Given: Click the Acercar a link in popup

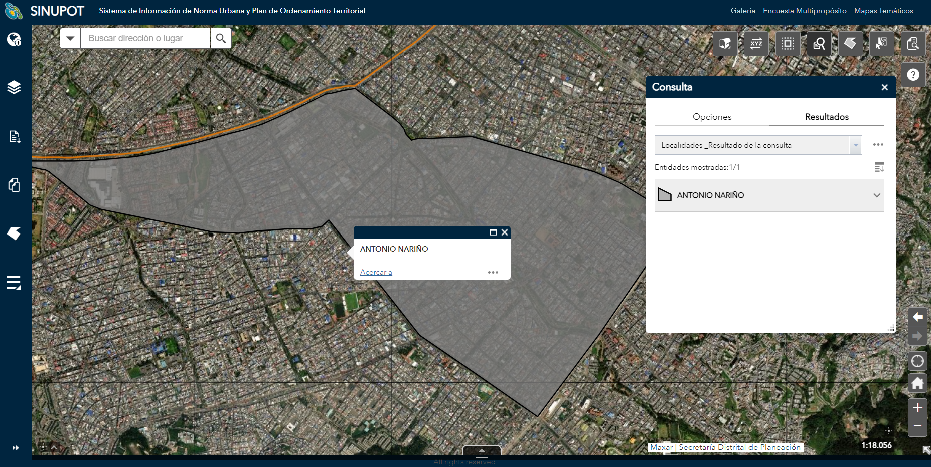Looking at the screenshot, I should coord(376,272).
